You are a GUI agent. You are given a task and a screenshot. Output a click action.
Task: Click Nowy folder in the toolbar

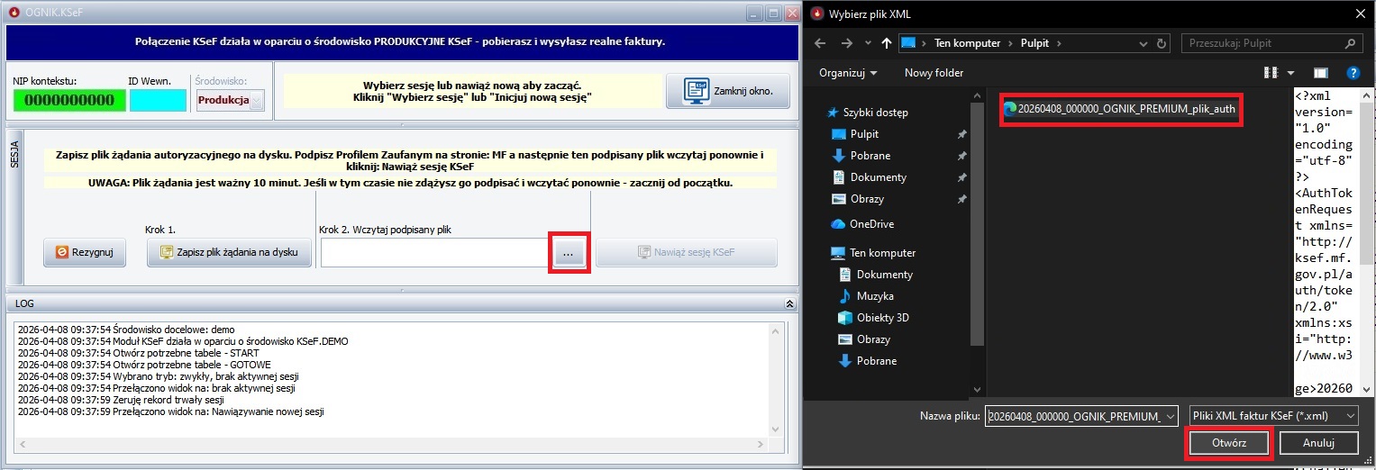934,73
